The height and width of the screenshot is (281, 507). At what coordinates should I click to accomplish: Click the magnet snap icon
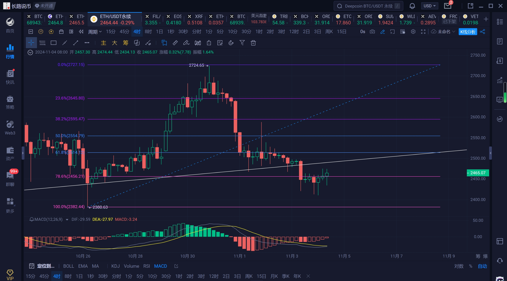pyautogui.click(x=231, y=43)
